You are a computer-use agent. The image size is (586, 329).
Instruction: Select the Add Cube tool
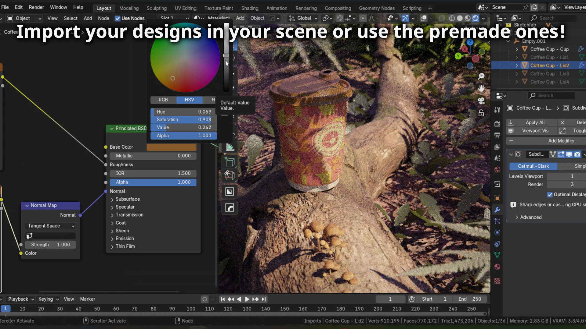pos(230,162)
